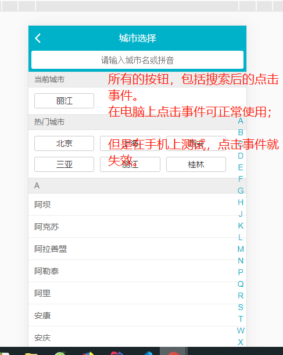283x355 pixels.
Task: Jump to index letter T
Action: 241,319
